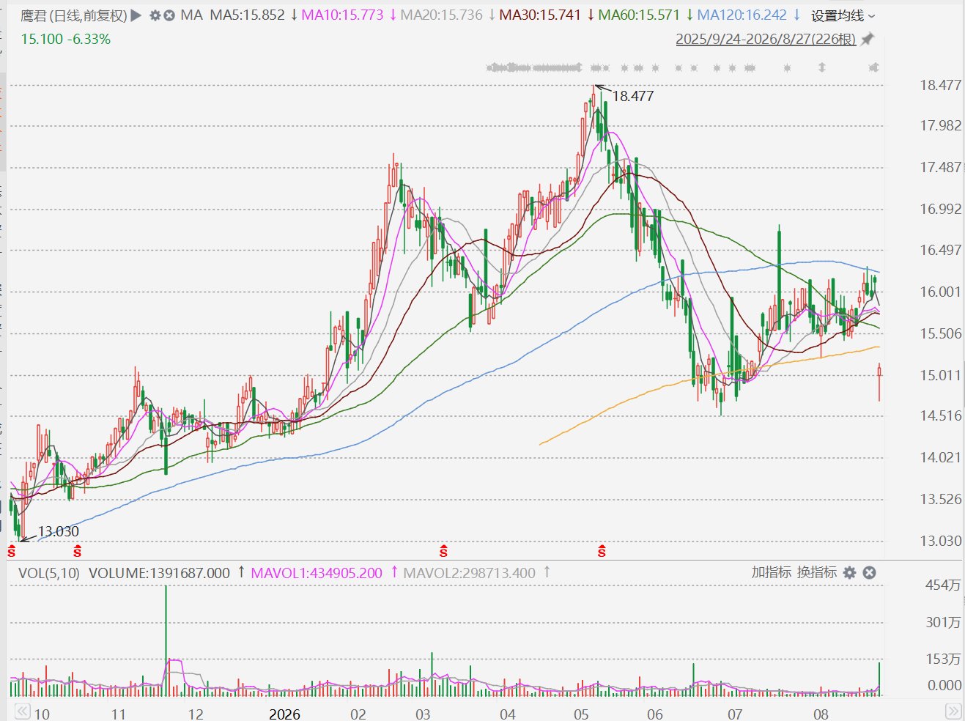This screenshot has width=965, height=721.
Task: Expand the 设置均线 dropdown
Action: [843, 15]
